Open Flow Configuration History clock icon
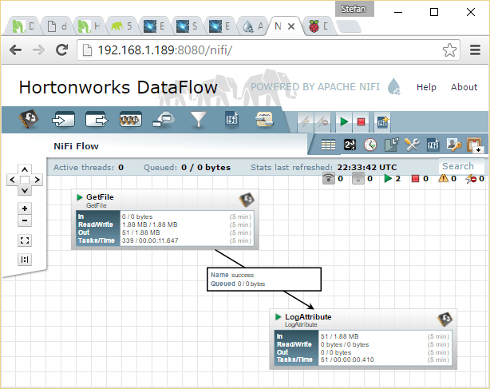Viewport: 490px width, 389px height. [x=370, y=145]
